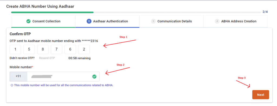Viewport: 277px width, 106px height.
Task: Focus the OTP box containing 5
Action: [29, 50]
